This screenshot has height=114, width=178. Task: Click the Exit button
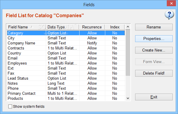154,97
